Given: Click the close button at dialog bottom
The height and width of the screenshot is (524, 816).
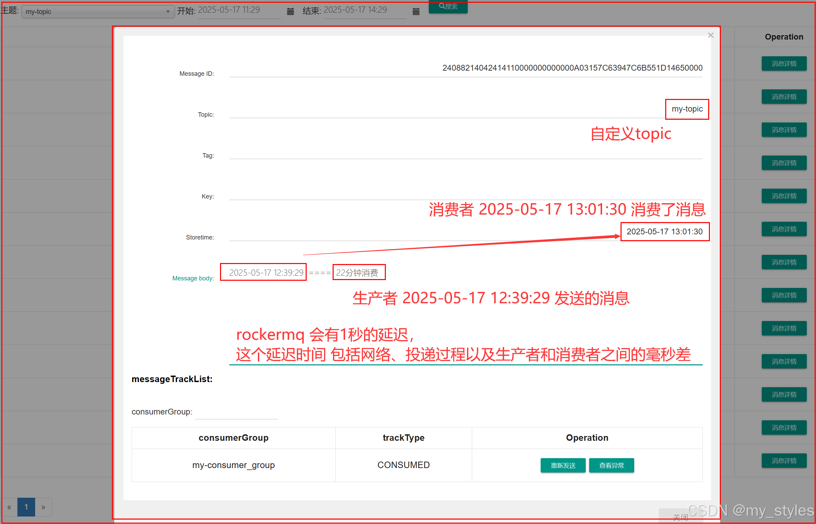Looking at the screenshot, I should coord(680,516).
